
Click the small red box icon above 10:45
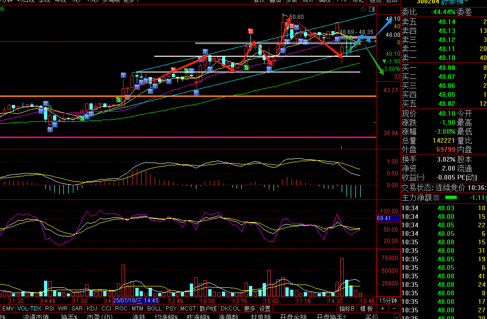point(360,294)
